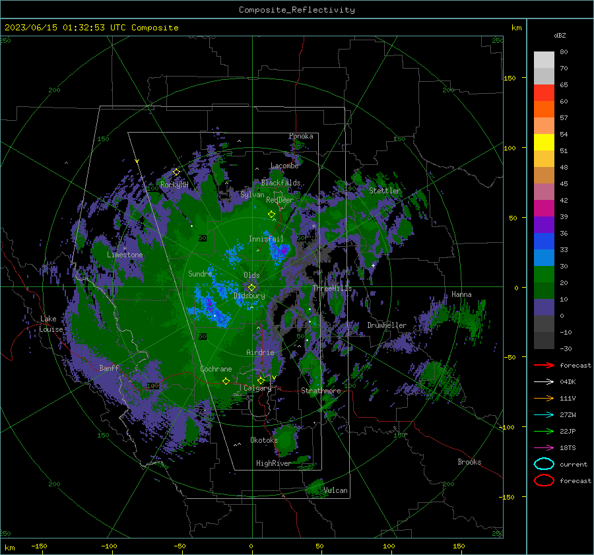Click the Lake Louise label

point(51,324)
